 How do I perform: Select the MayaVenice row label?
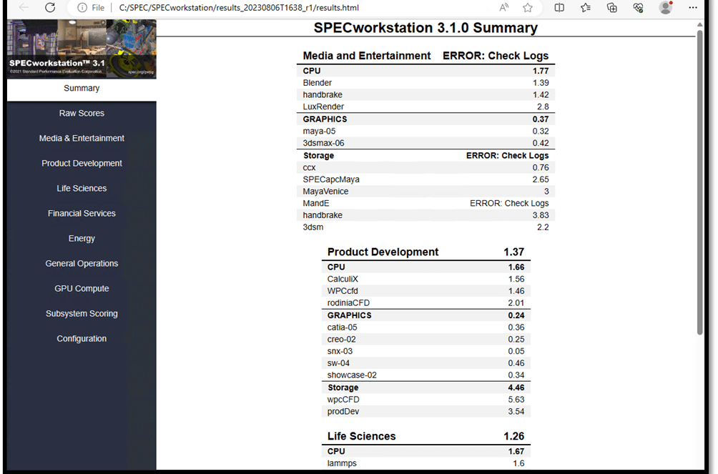coord(325,192)
